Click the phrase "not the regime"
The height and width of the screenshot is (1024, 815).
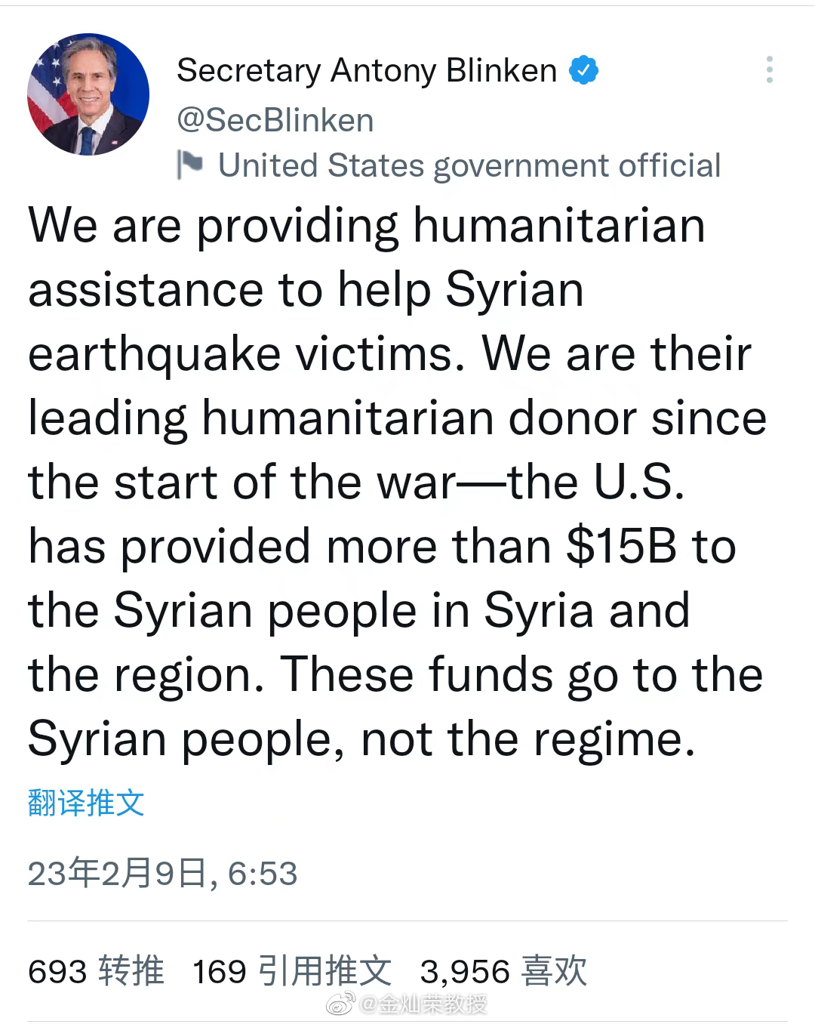(x=527, y=739)
